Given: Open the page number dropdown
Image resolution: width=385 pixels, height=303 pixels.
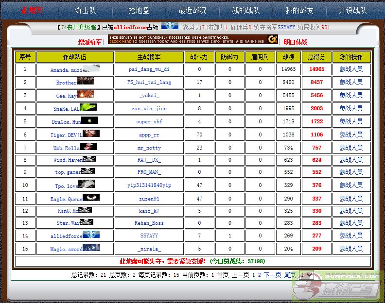Looking at the screenshot, I should tap(306, 275).
